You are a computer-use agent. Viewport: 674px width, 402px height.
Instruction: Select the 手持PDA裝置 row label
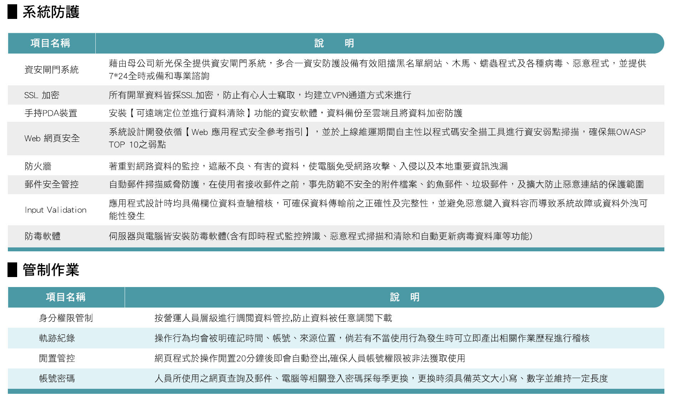[x=51, y=113]
